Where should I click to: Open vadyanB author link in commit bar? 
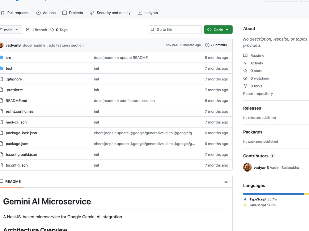click(x=13, y=45)
